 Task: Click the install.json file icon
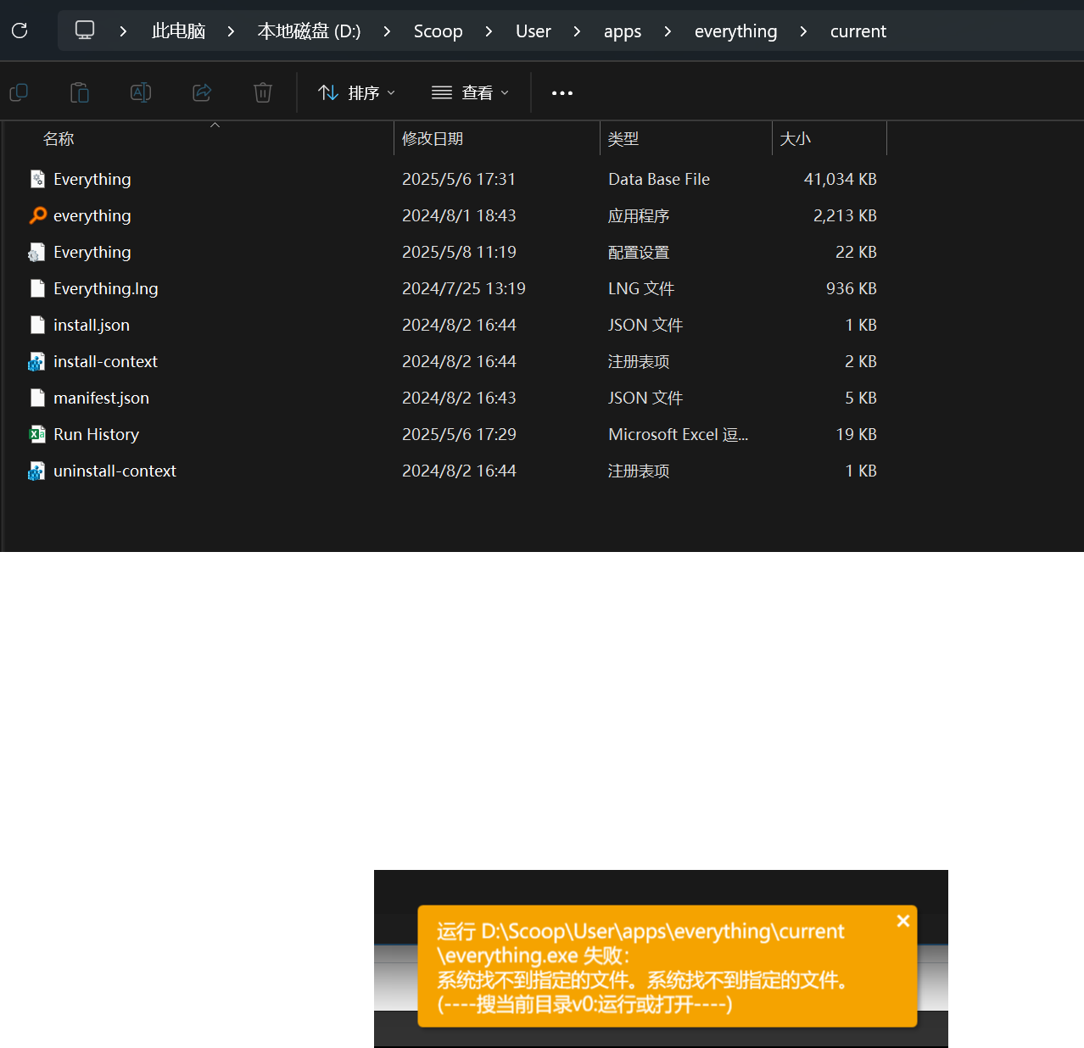(x=37, y=325)
